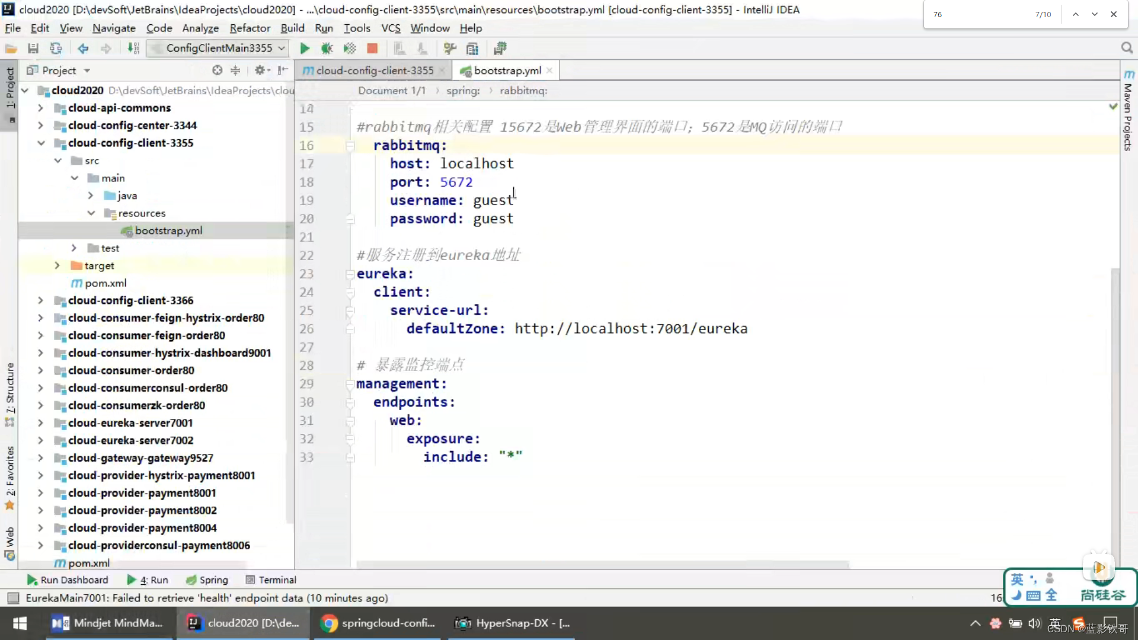Go to previous find match arrow
The width and height of the screenshot is (1138, 640).
(1075, 14)
